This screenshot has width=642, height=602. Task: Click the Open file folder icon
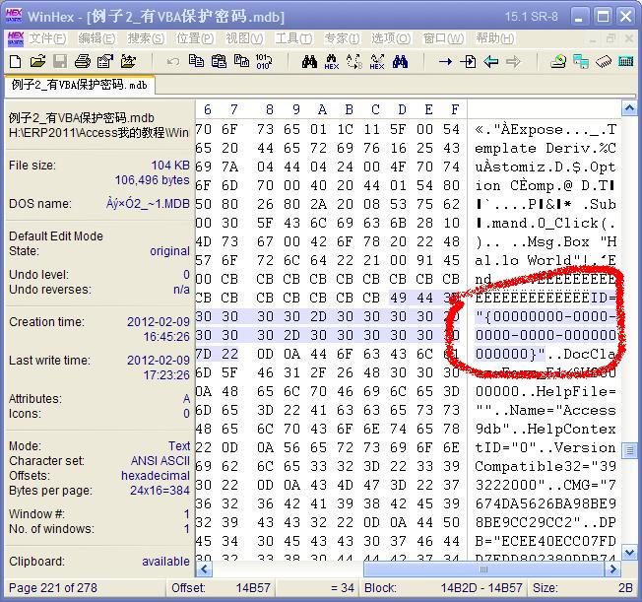pos(37,62)
